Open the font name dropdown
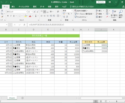Screen dimensions: 125x103 pyautogui.click(x=27, y=12)
